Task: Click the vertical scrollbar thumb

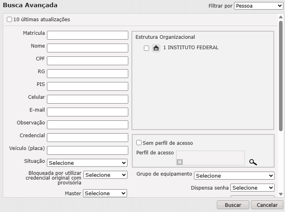Action: [281, 76]
